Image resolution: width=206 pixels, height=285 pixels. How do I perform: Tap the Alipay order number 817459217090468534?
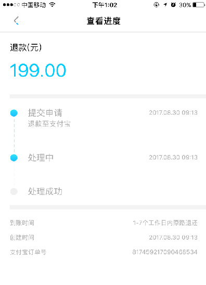165,252
